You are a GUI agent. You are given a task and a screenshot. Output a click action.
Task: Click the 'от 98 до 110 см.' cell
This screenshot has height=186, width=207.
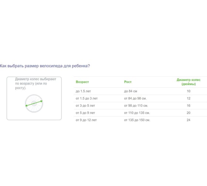point(136,106)
